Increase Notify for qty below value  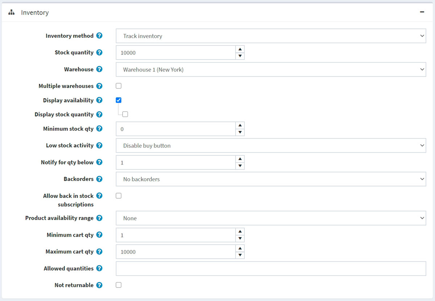(240, 159)
